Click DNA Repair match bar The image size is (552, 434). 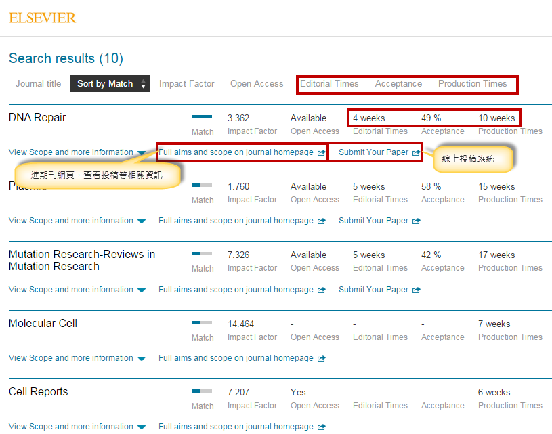point(202,117)
